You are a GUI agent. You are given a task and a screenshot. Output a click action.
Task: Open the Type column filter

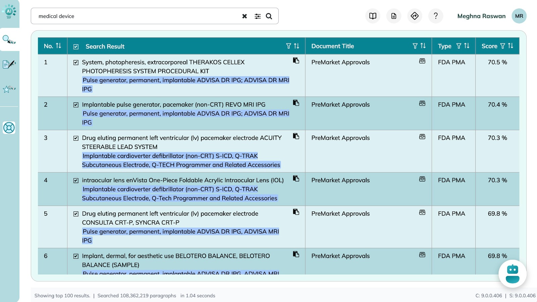pos(459,46)
